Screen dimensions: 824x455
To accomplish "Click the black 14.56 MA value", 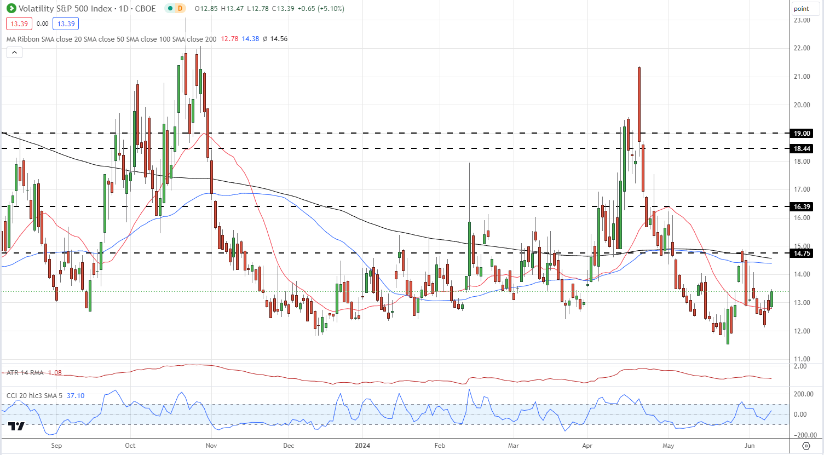I will pyautogui.click(x=279, y=39).
